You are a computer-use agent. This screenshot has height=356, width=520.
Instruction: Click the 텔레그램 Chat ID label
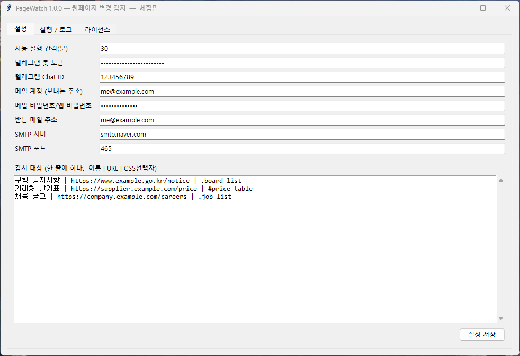[40, 77]
